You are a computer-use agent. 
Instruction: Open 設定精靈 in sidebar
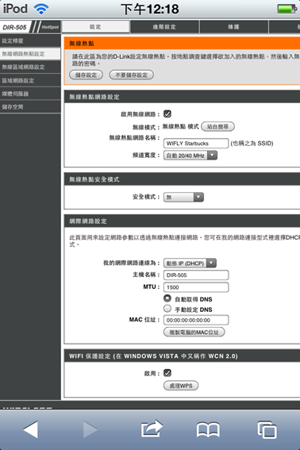click(30, 40)
